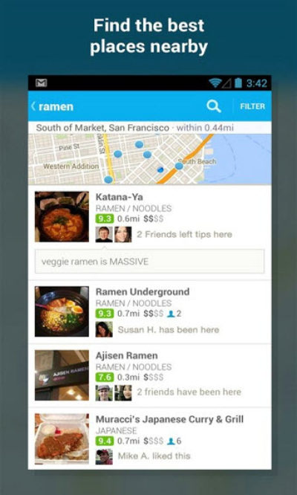297x495 pixels.
Task: Open the FILTER options
Action: [252, 106]
